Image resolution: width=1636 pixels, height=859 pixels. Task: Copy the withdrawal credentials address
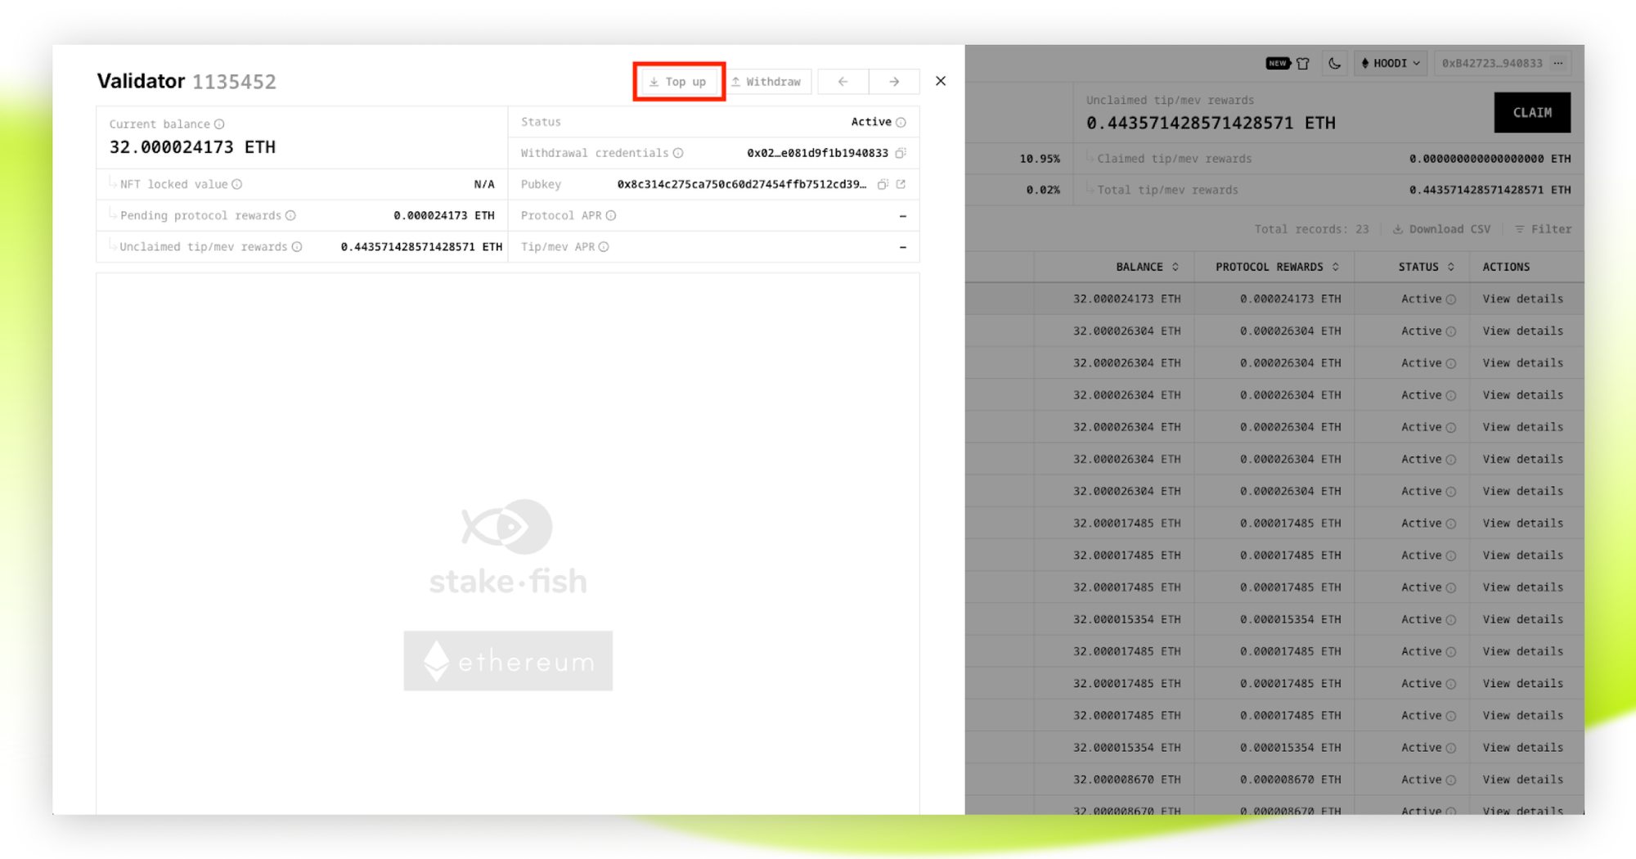click(901, 153)
